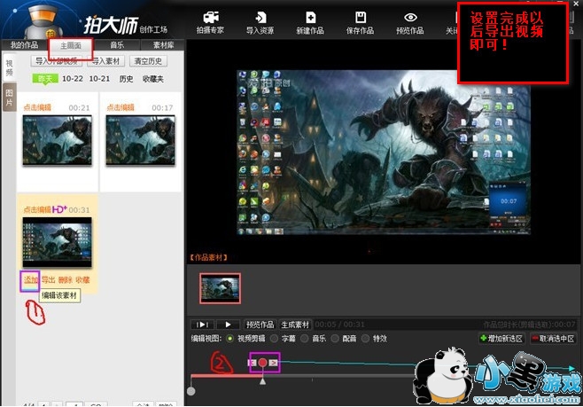Click the 添加 link under HD clip

30,280
